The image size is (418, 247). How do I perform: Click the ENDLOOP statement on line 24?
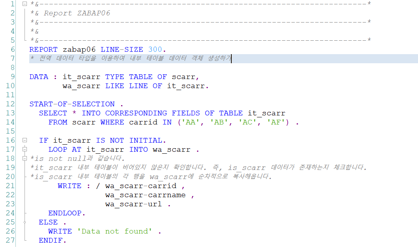[67, 213]
